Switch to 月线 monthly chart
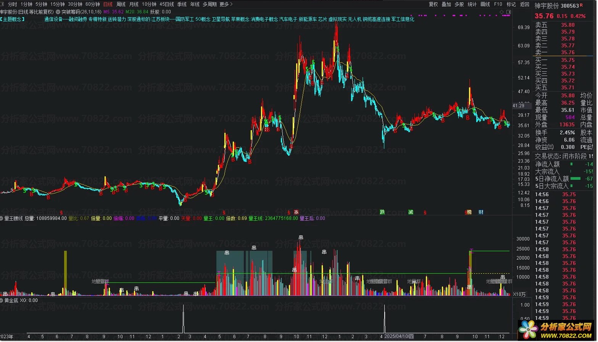598x342 pixels. pos(134,4)
